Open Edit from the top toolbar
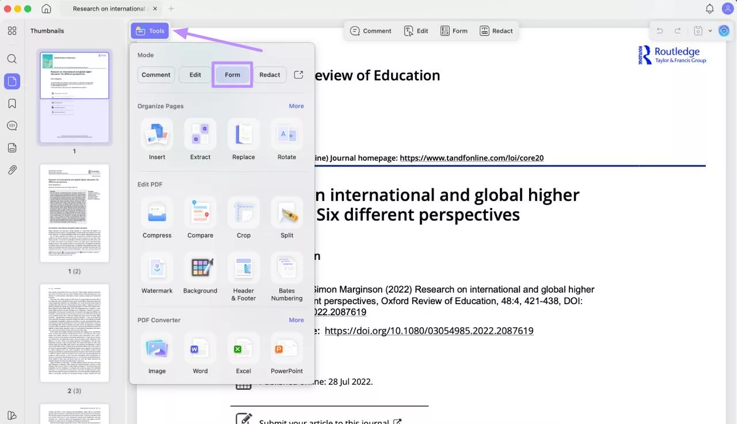The width and height of the screenshot is (737, 424). (416, 31)
